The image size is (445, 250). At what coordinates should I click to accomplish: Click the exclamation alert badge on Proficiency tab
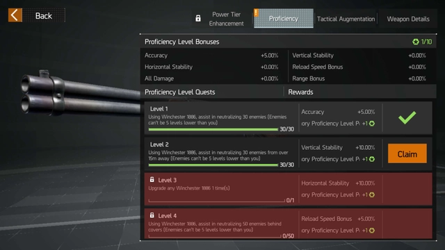pos(257,12)
